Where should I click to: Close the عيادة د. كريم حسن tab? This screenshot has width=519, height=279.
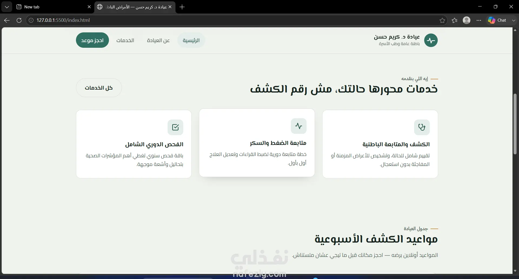(170, 7)
